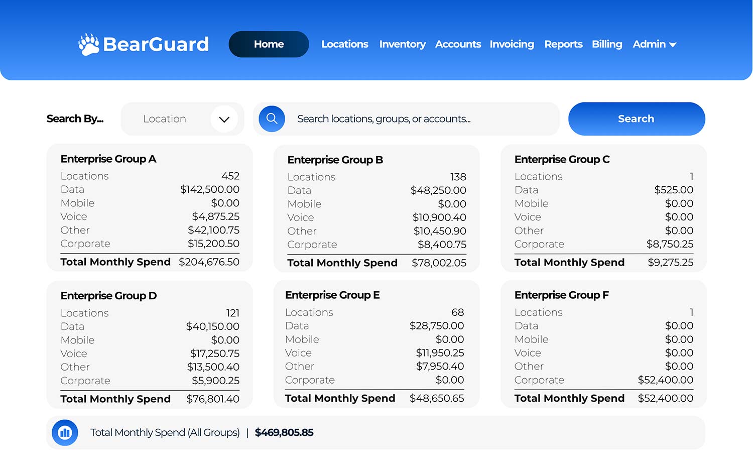Image resolution: width=753 pixels, height=471 pixels.
Task: Click the BearGuard brand name text
Action: [x=156, y=44]
